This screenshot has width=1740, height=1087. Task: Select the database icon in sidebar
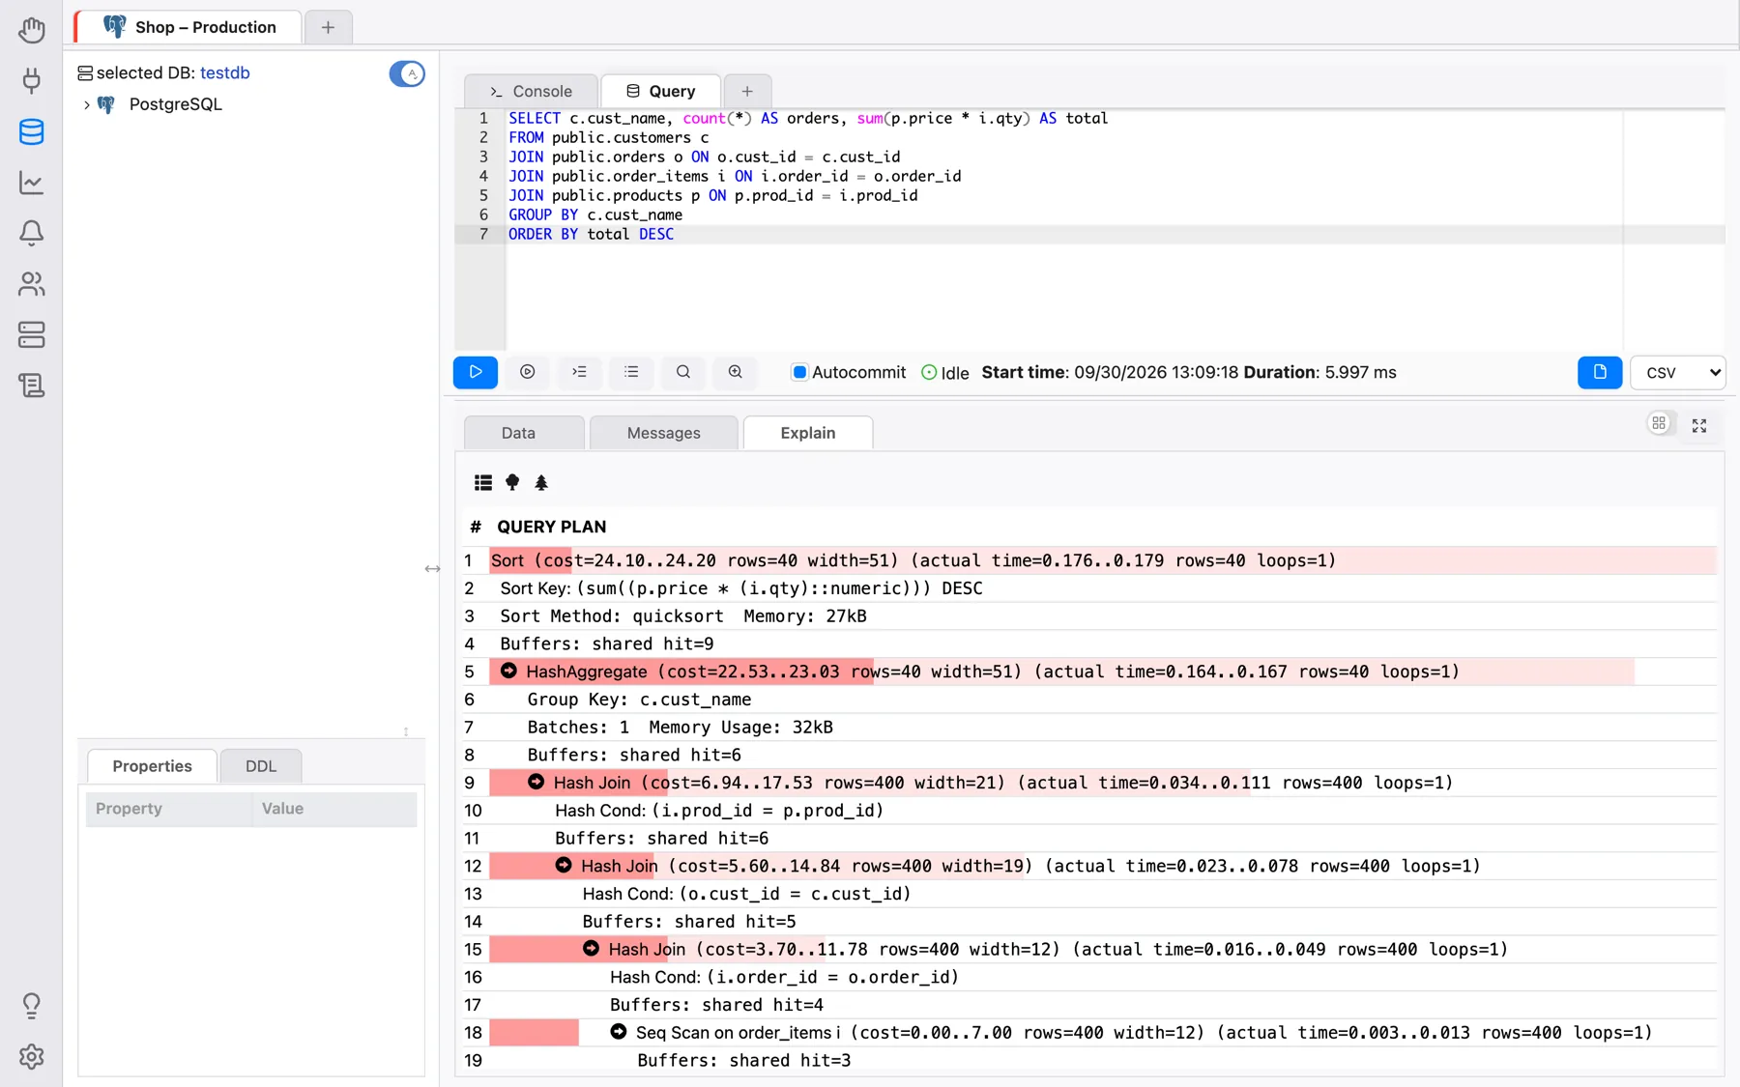coord(31,131)
